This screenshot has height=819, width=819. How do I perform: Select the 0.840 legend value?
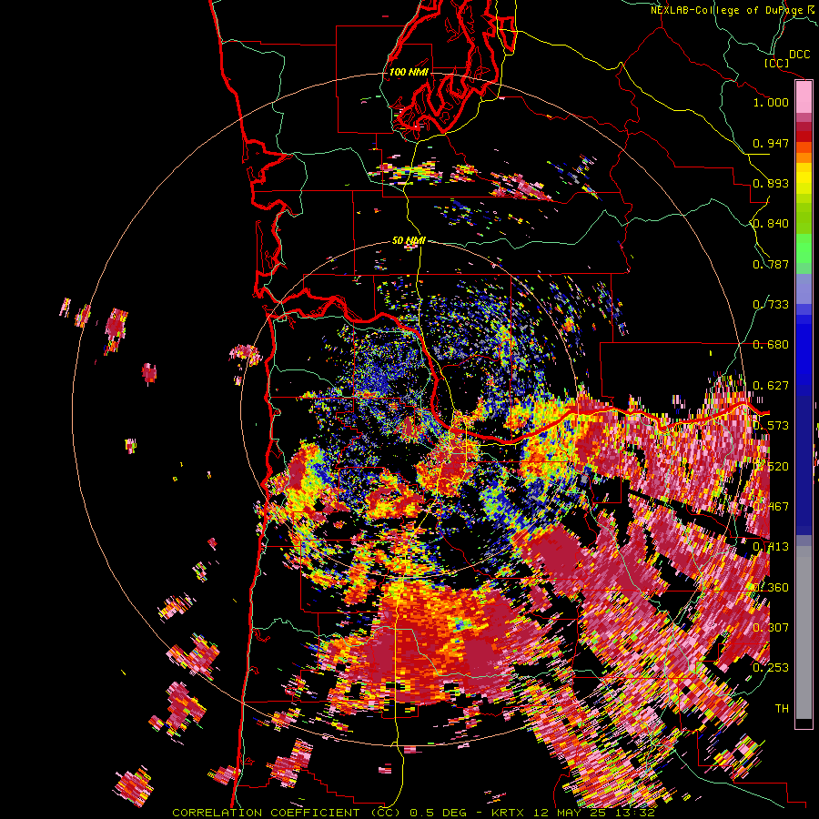tap(771, 224)
